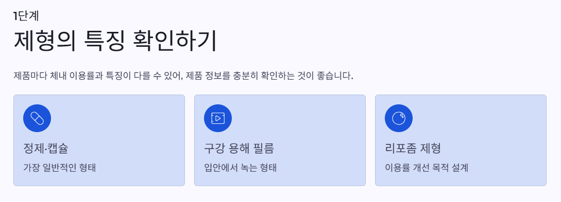
Task: Click the liposome sphere icon
Action: (x=399, y=118)
